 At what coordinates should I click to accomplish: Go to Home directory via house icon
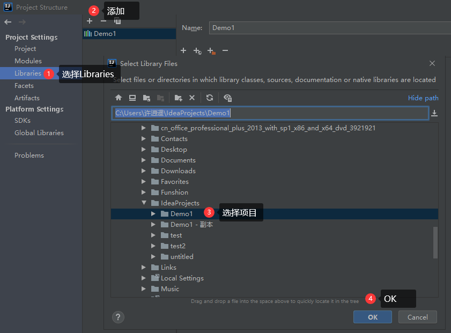click(x=118, y=98)
